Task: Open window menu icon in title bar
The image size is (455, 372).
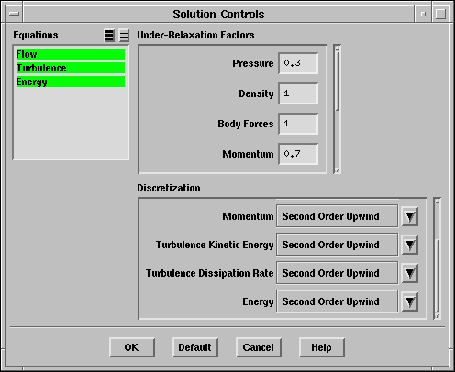Action: (14, 14)
